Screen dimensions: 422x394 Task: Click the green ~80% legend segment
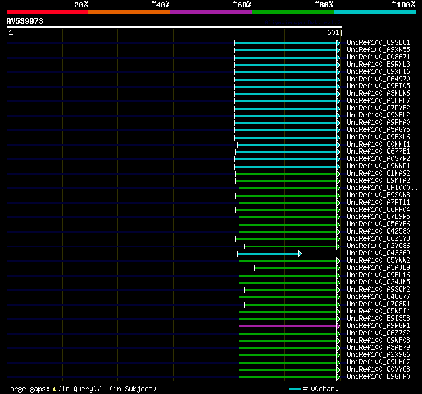(293, 12)
